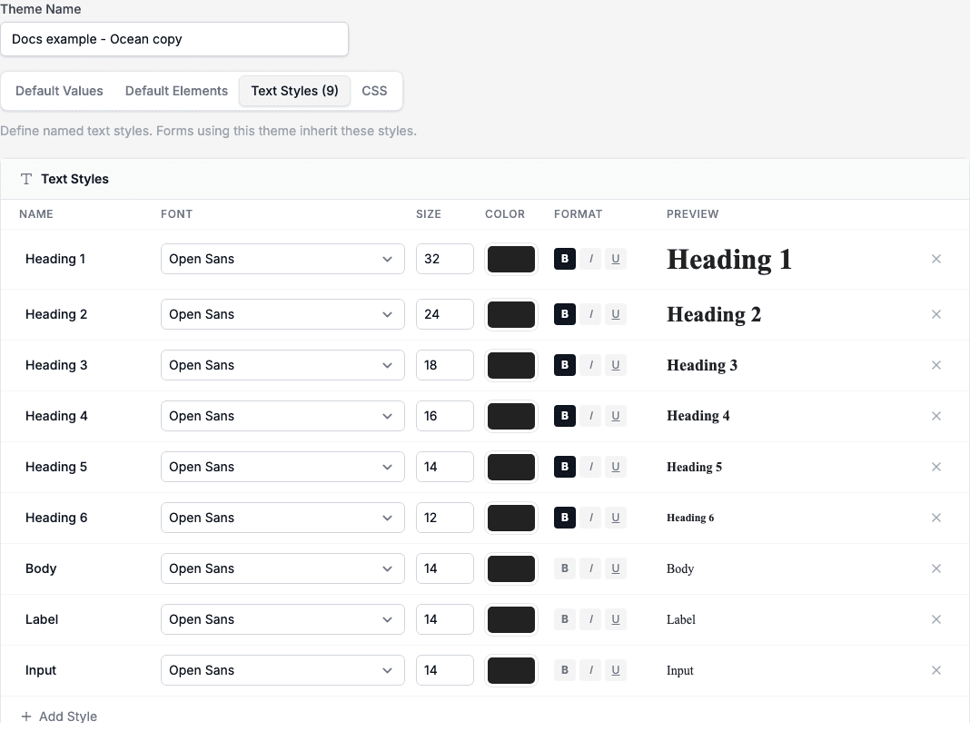Edit the Heading 1 size field

click(445, 259)
